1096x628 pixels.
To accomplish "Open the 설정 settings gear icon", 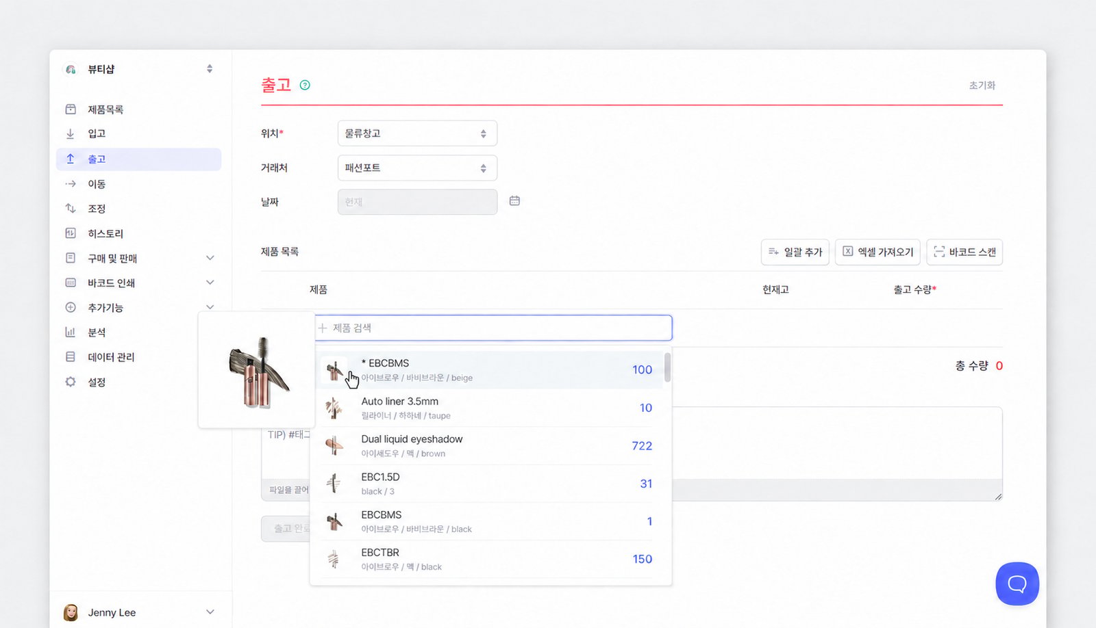I will (71, 382).
